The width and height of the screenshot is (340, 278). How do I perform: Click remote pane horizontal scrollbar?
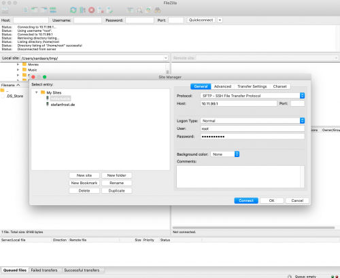click(x=254, y=228)
